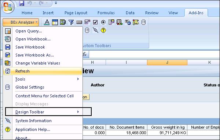220x140 pixels.
Task: Select Save Workbook As... menu entry
Action: [x=43, y=55]
